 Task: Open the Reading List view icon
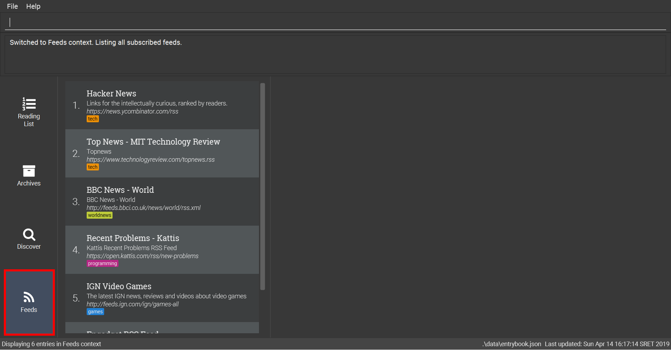click(x=29, y=104)
